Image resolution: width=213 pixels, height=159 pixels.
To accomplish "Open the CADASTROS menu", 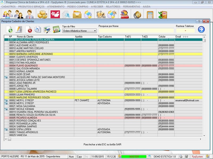I will (x=9, y=6).
